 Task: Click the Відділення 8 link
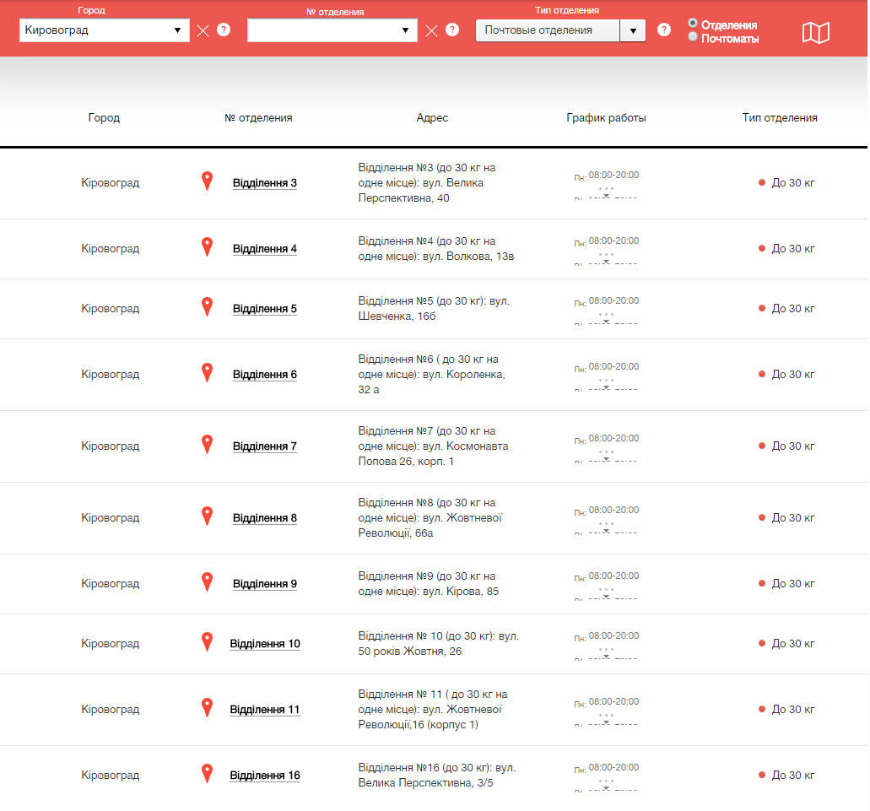(264, 518)
